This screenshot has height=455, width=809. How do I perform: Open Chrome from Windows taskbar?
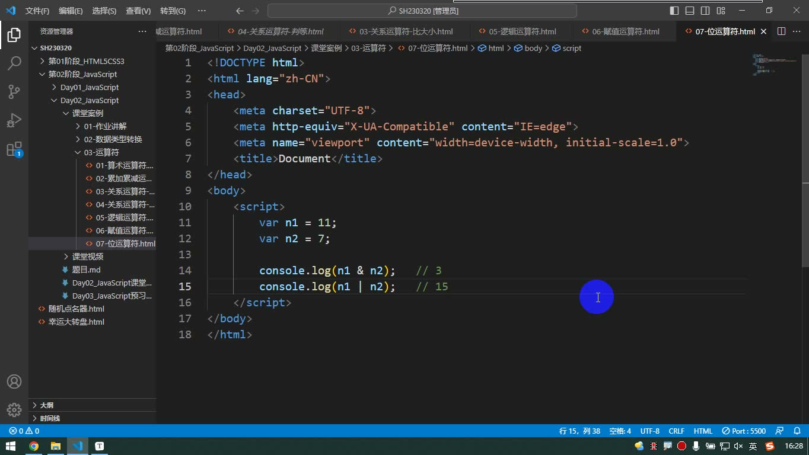[x=34, y=446]
